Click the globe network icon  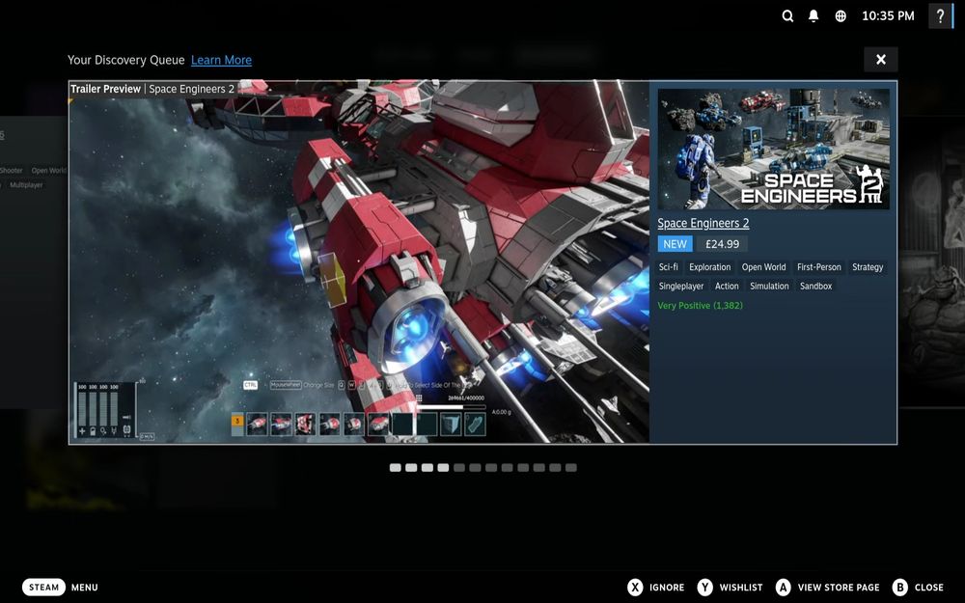click(x=841, y=16)
